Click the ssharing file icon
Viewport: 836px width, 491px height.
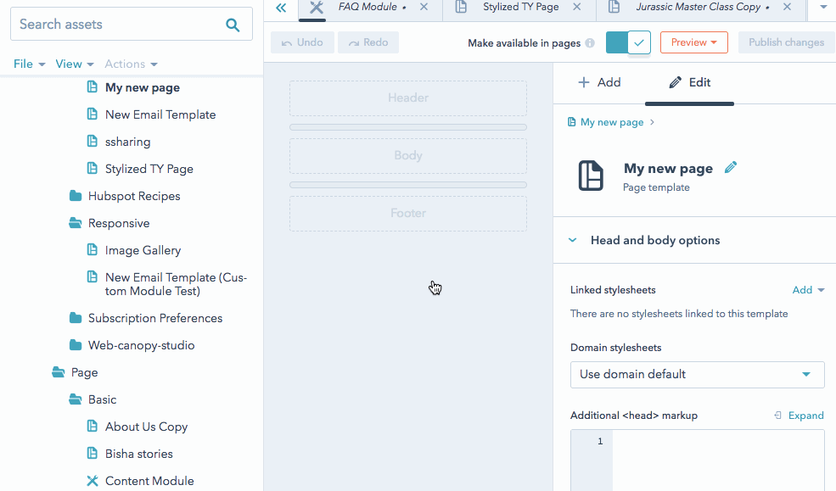click(93, 141)
